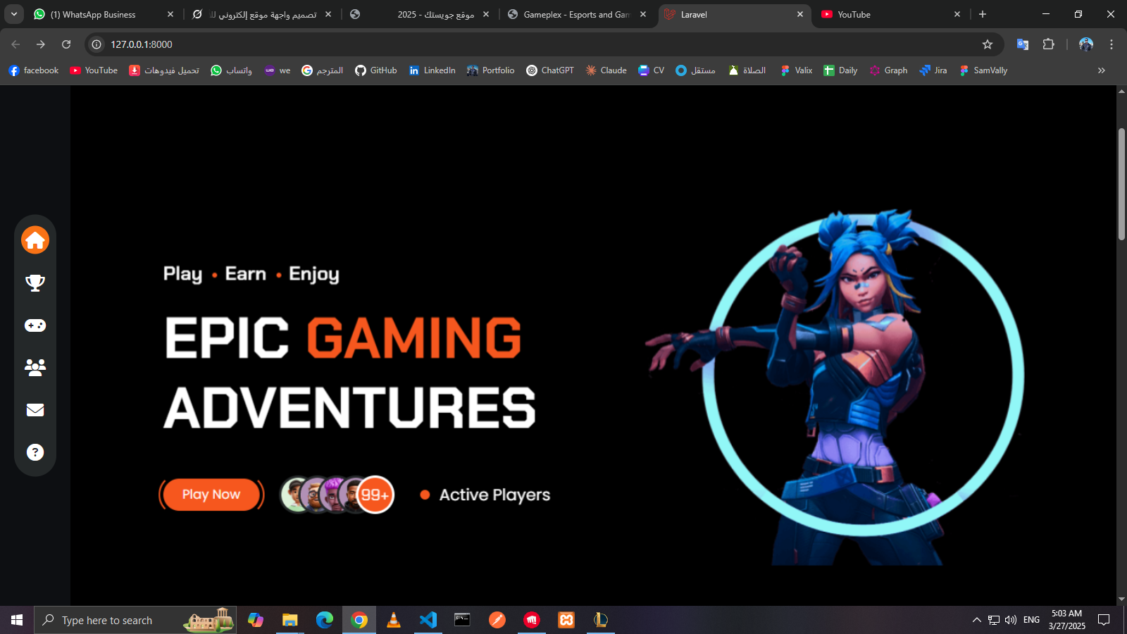The image size is (1127, 634).
Task: Click the page vertical scrollbar thumb
Action: [x=1121, y=183]
